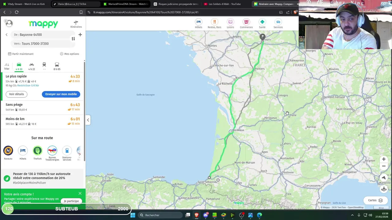Click the Norauto icon

click(x=8, y=151)
